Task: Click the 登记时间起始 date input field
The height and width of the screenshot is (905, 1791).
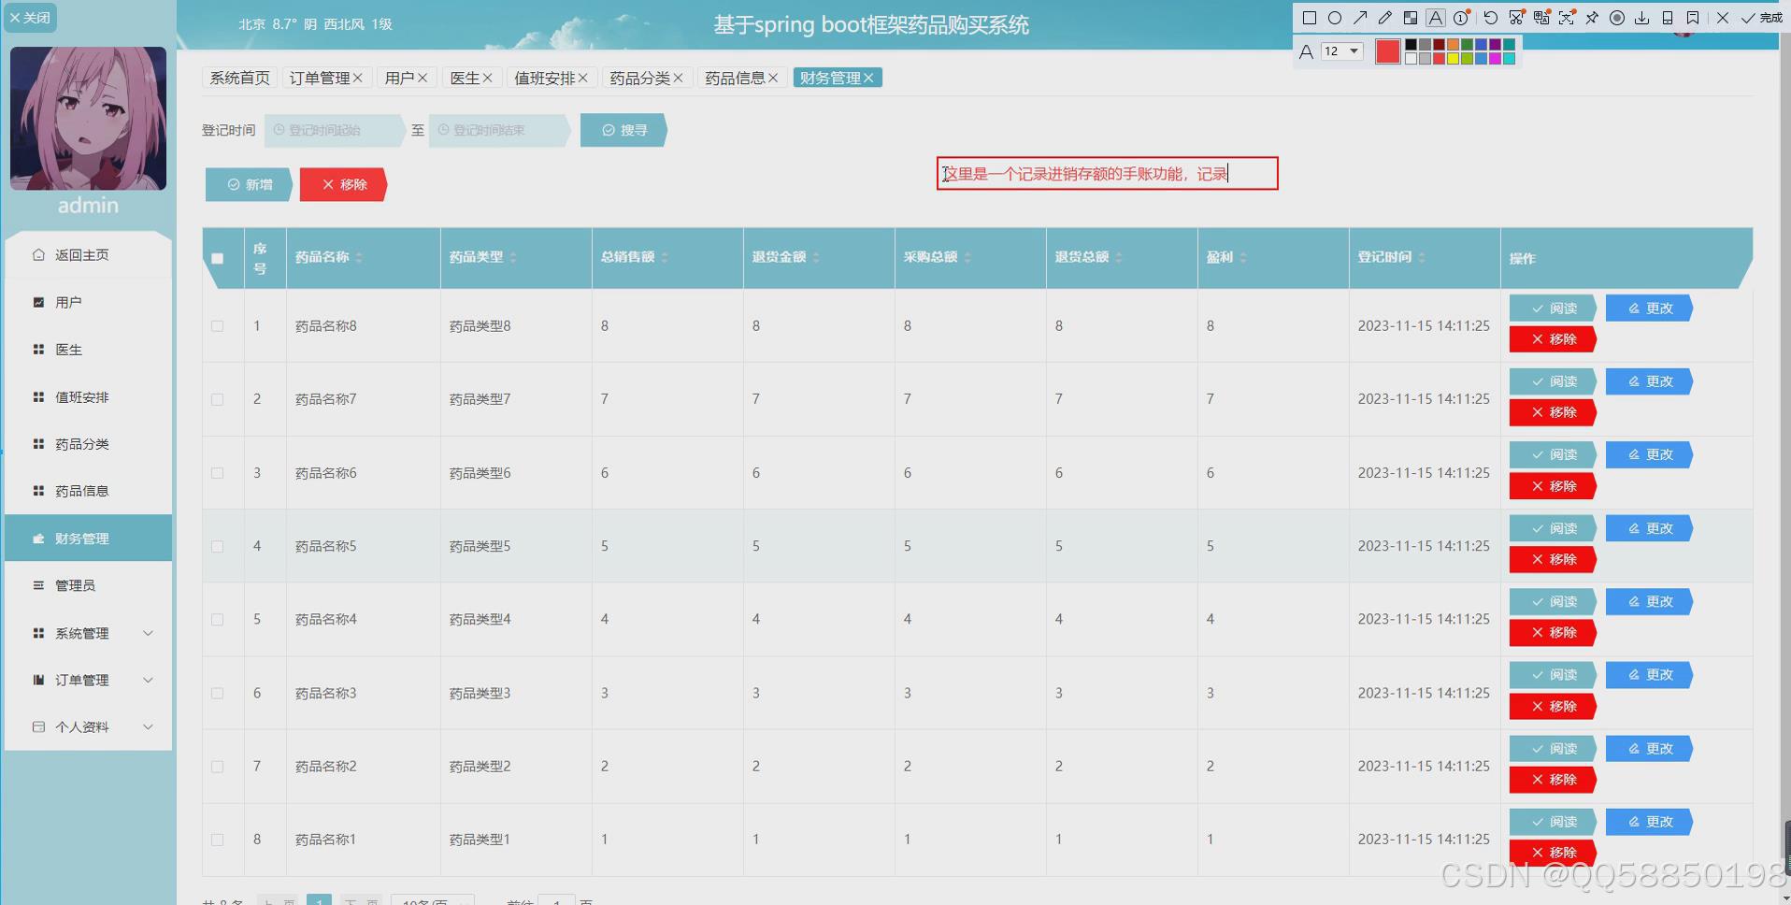Action: (335, 130)
